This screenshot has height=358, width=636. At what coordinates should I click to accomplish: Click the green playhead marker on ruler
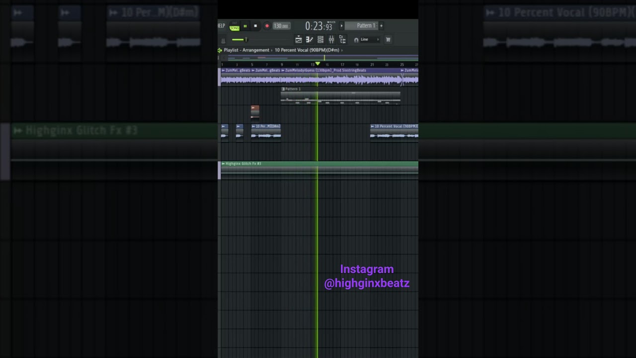click(318, 64)
